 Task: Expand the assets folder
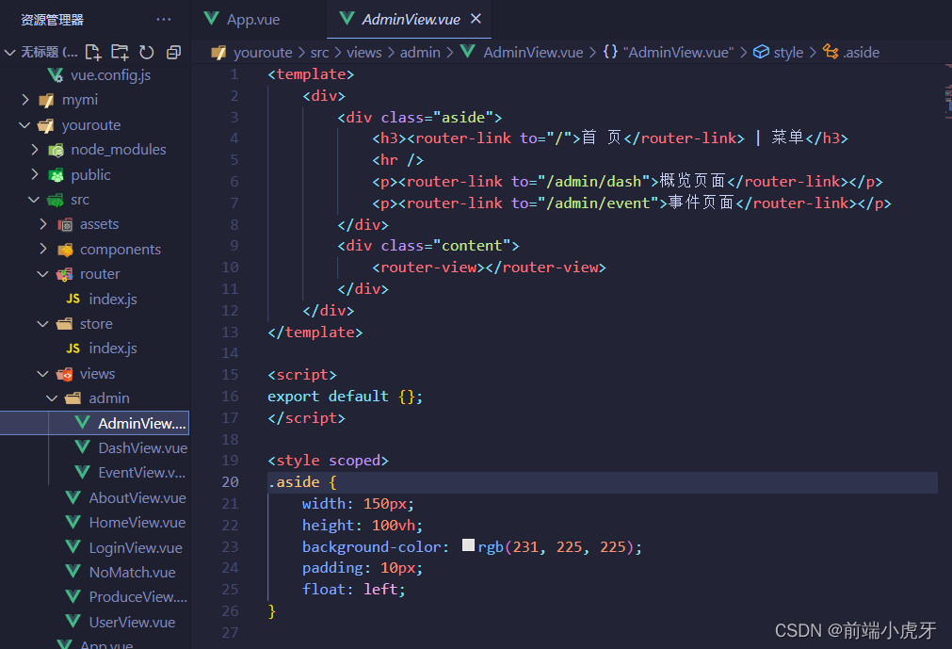pos(43,224)
